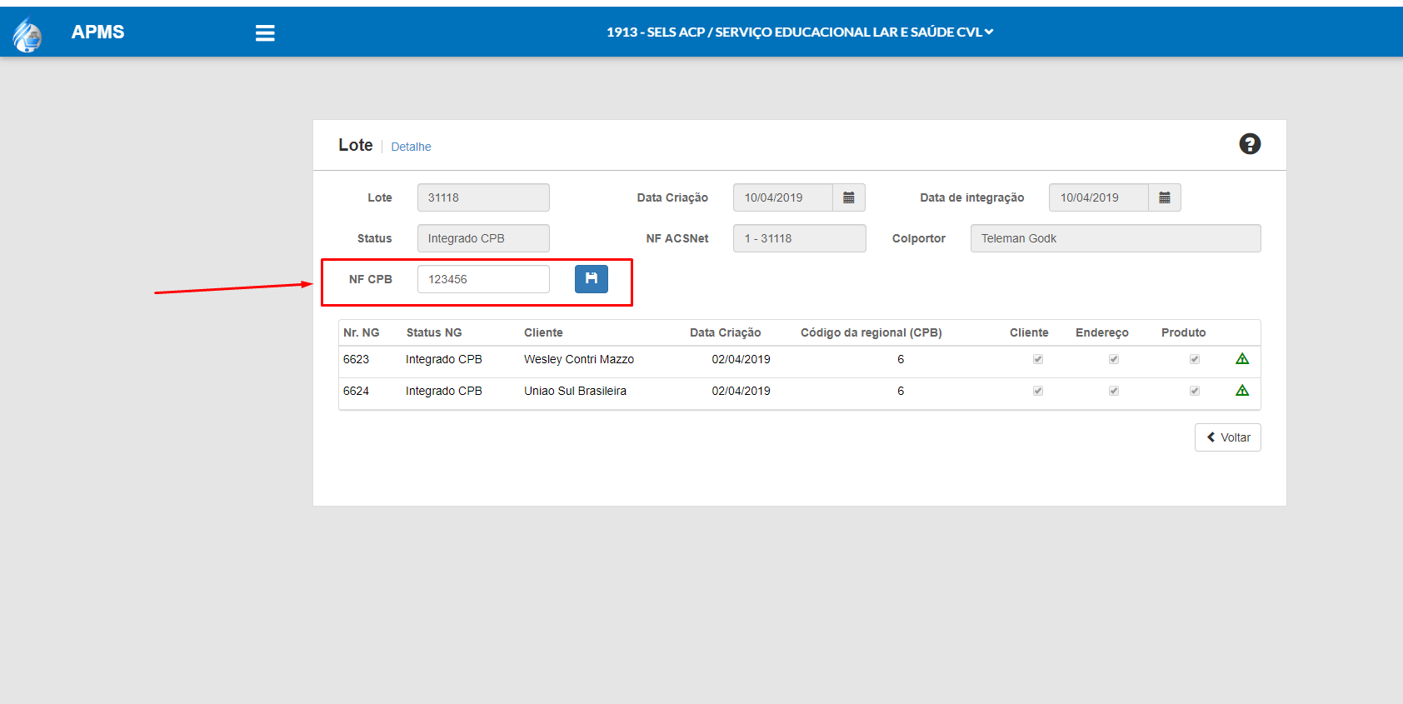Toggle the Produto checkbox for row 6623
Viewport: 1403px width, 704px height.
click(1195, 359)
